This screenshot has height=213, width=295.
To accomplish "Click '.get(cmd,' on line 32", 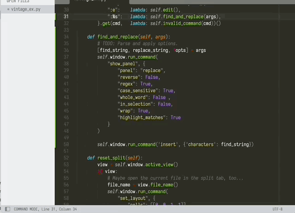I will click(x=111, y=24).
